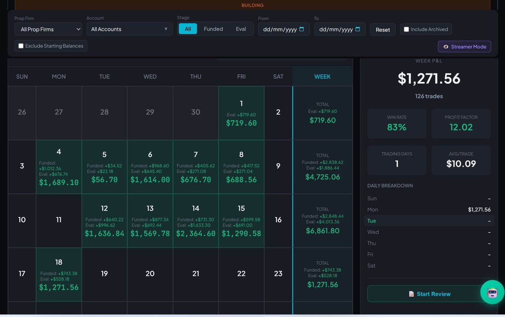Open day 14 cell showing $2,364.60

(196, 220)
